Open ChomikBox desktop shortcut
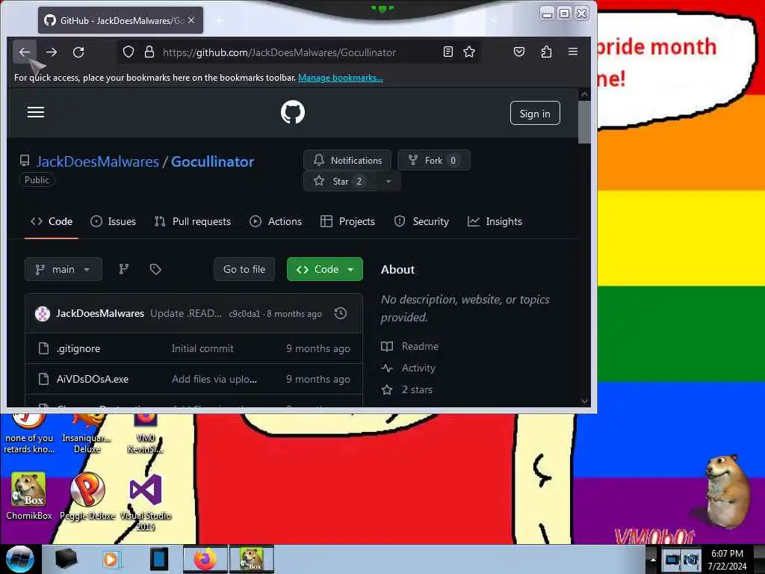The width and height of the screenshot is (765, 574). point(29,496)
